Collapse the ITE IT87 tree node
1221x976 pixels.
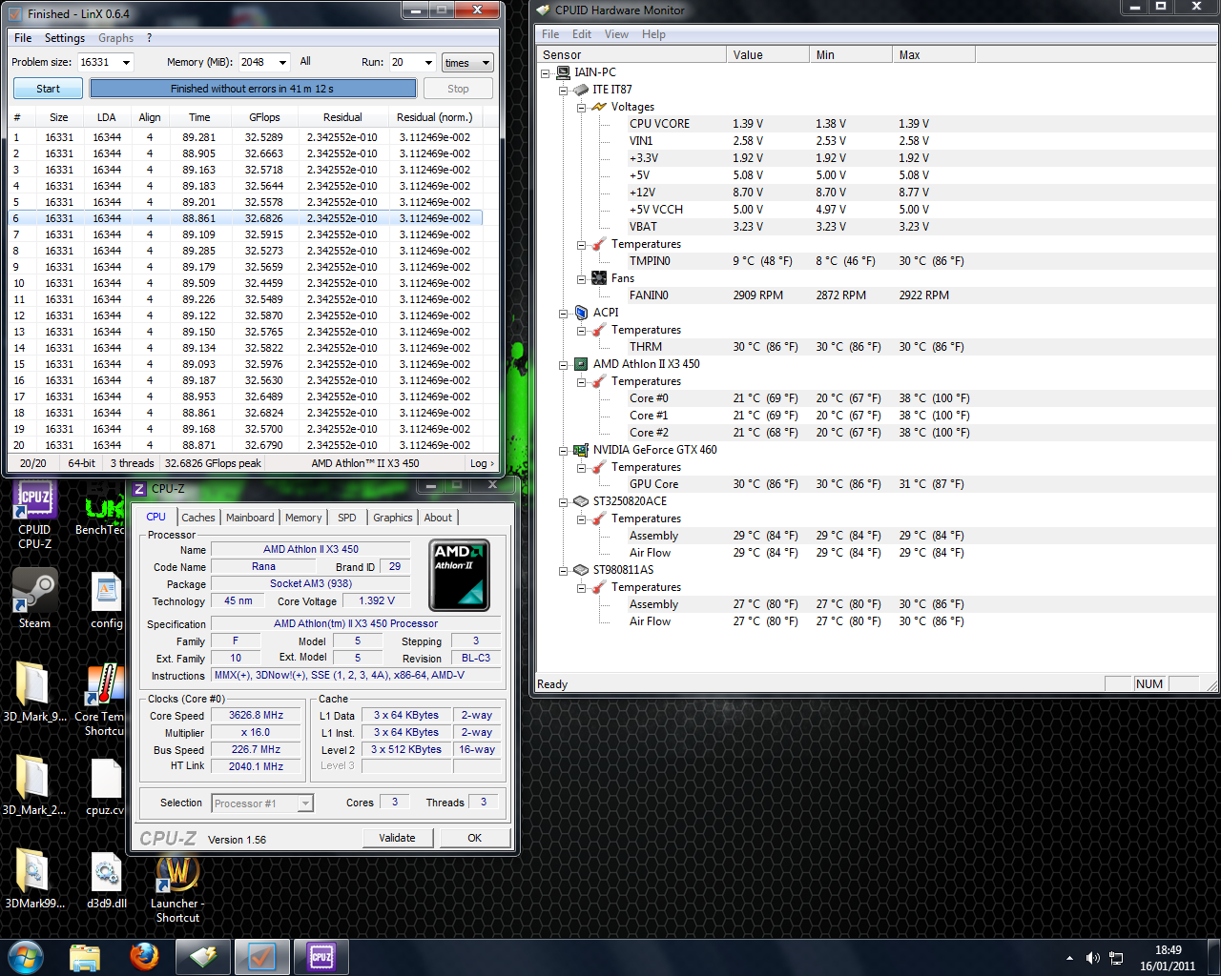tap(563, 90)
